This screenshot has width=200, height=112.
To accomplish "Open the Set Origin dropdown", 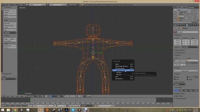I will point(10,33).
